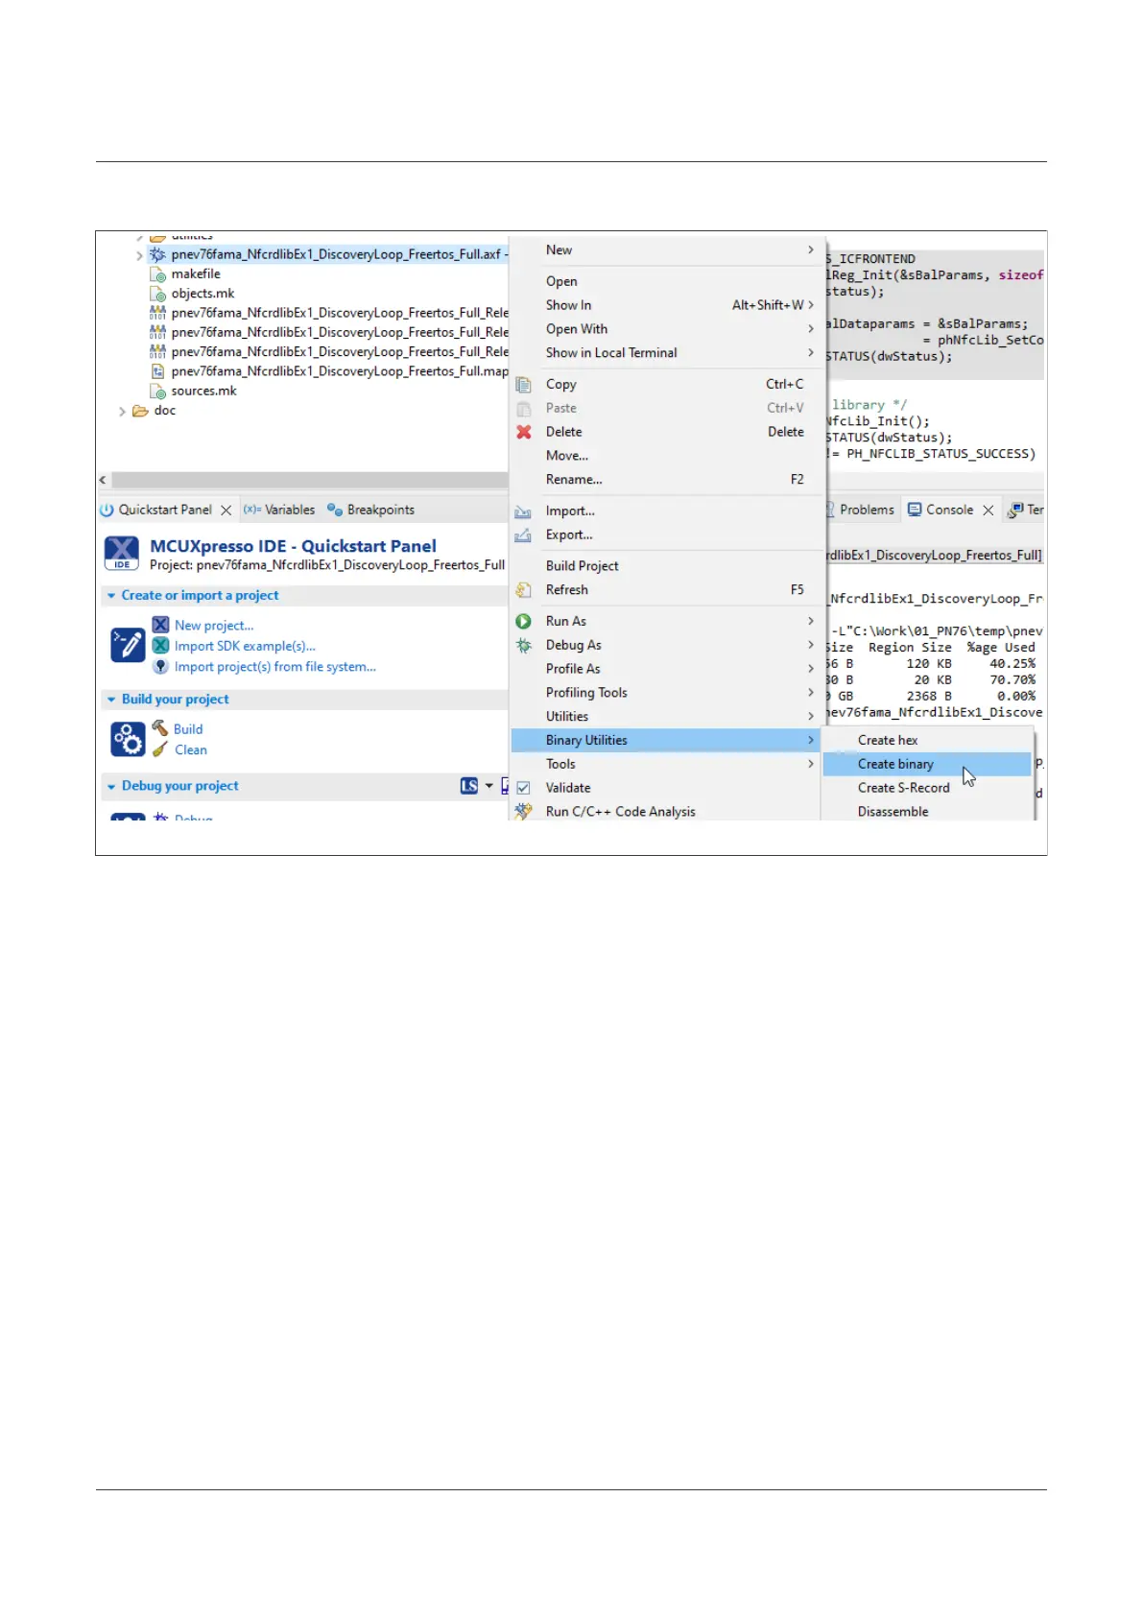
Task: Click the Breakpoints tab icon
Action: (335, 510)
